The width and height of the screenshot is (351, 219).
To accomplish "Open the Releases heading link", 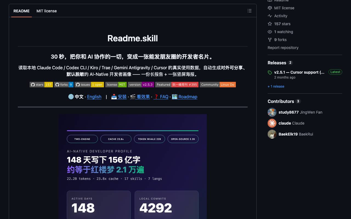I will (280, 63).
